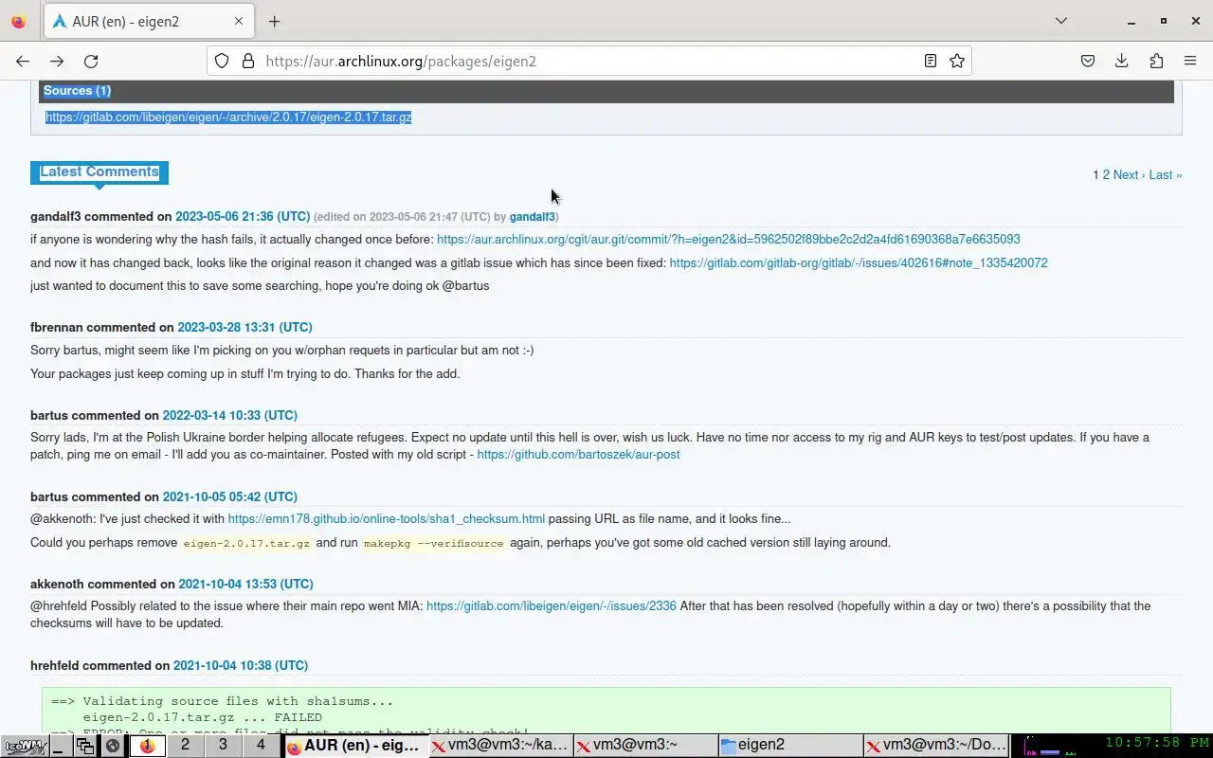Go back to the previous page
The image size is (1213, 758).
pos(23,61)
